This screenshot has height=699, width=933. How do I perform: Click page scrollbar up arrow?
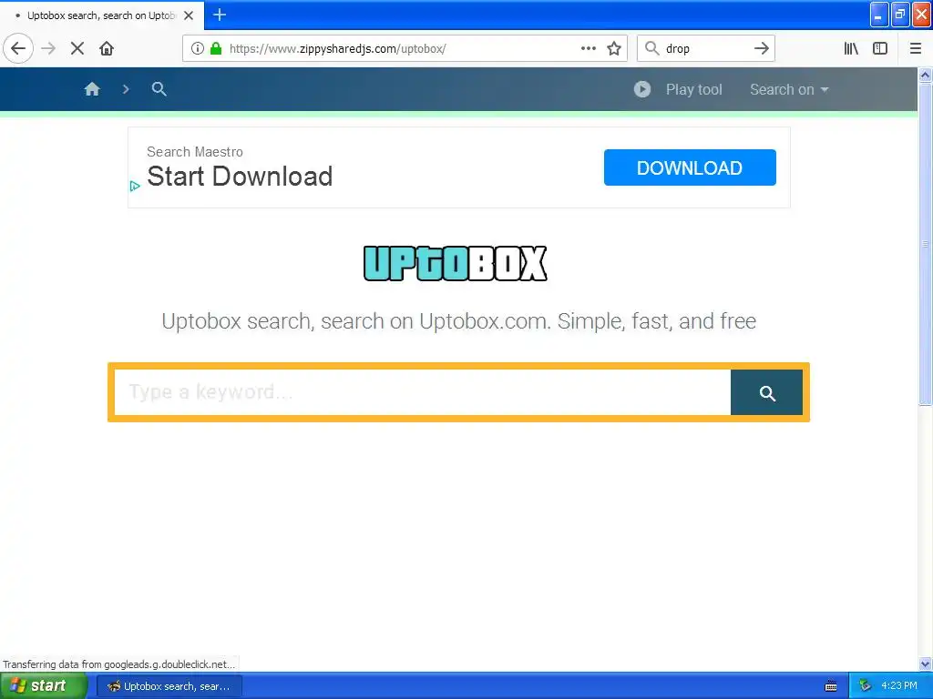click(925, 75)
